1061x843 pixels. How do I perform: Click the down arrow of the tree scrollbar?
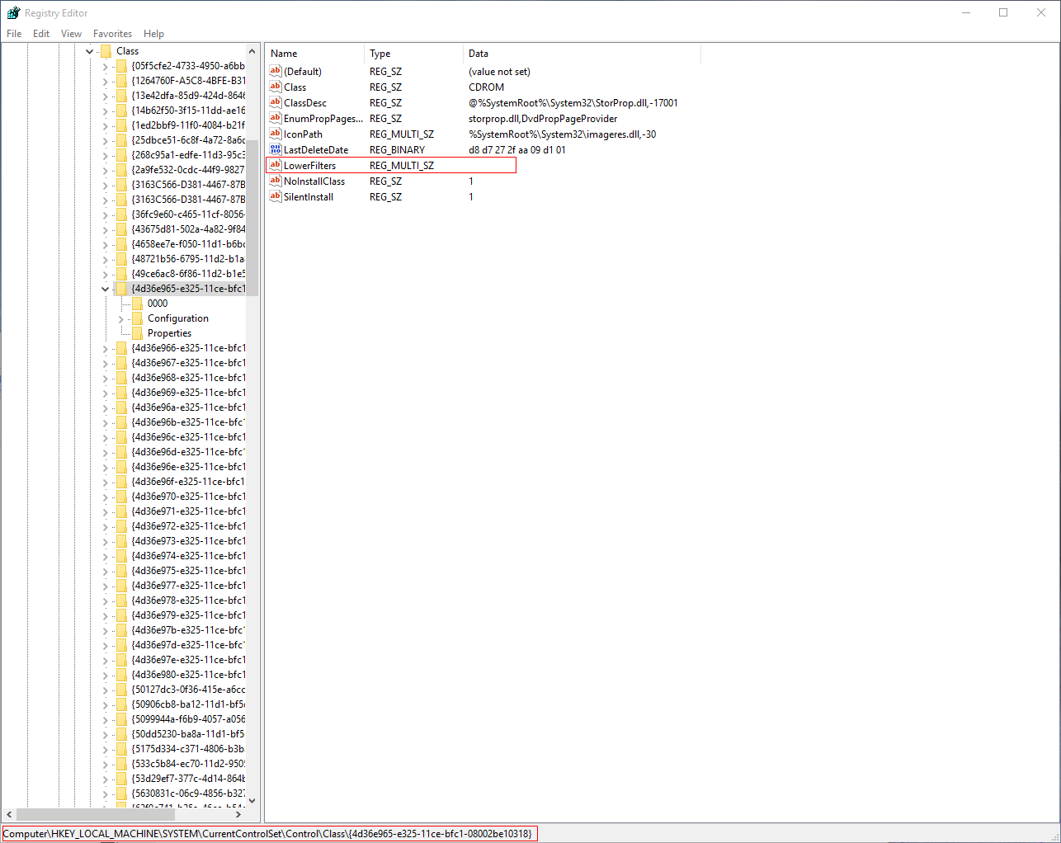pyautogui.click(x=252, y=800)
